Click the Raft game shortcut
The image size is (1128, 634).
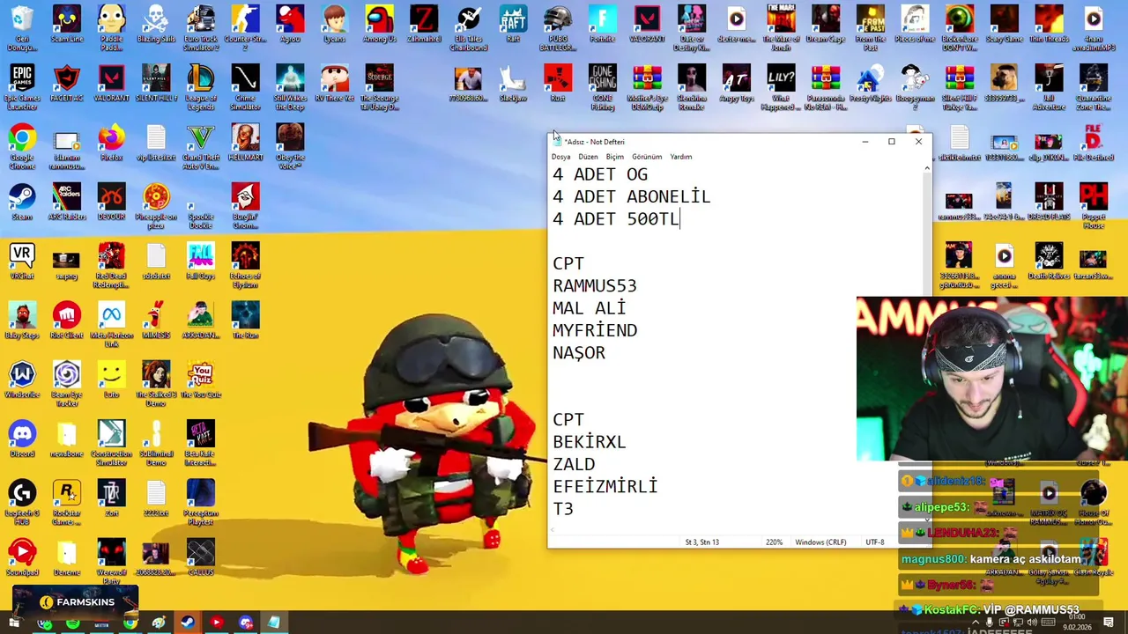(x=513, y=25)
